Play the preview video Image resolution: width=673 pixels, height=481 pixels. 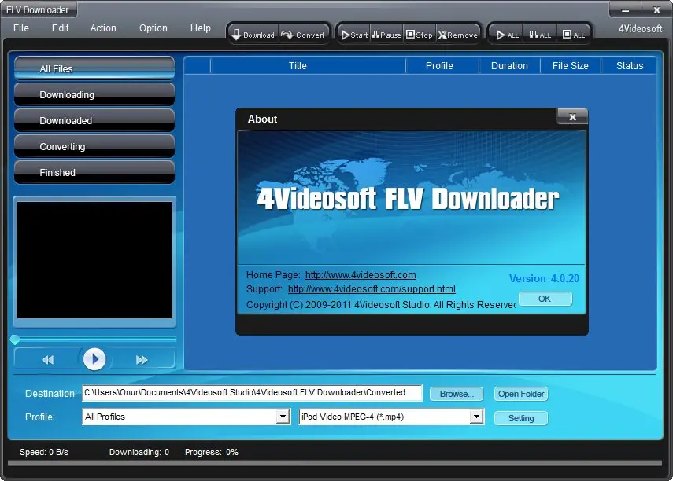(94, 359)
